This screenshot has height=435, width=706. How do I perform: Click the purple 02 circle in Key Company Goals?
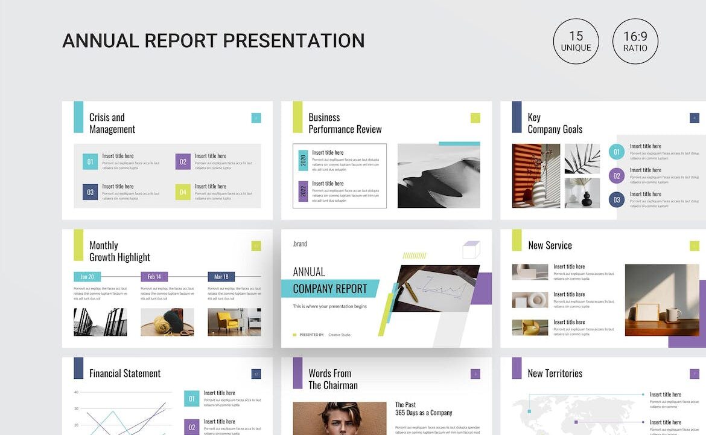[x=616, y=176]
